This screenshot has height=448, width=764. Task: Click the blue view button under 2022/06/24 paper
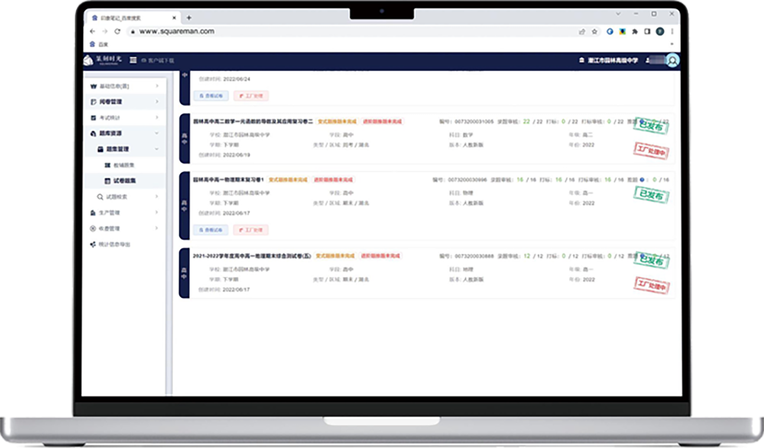click(x=211, y=96)
